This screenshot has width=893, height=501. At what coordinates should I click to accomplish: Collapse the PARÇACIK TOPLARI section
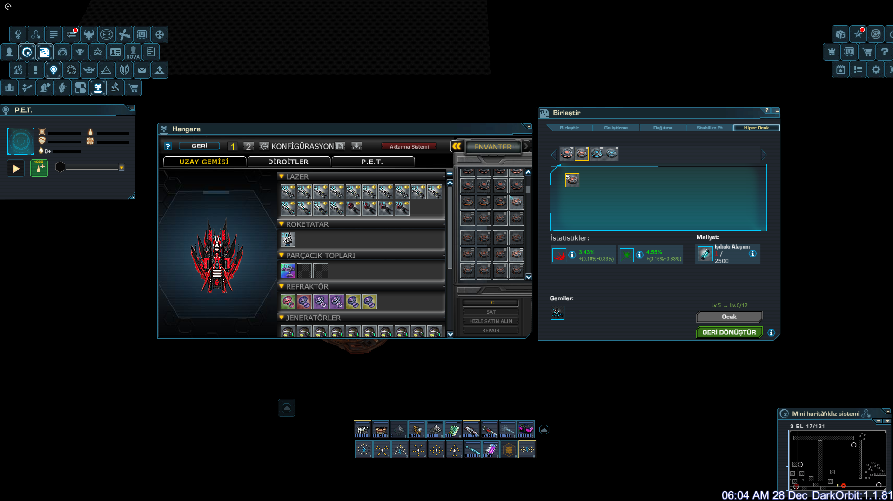click(x=282, y=255)
